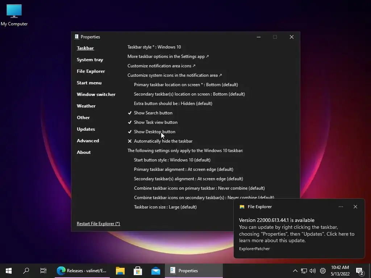Switch to File Explorer section
371x278 pixels.
(x=91, y=71)
